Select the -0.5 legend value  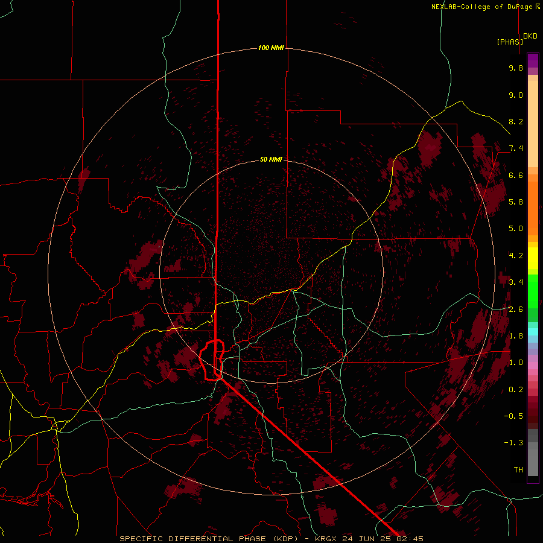pos(513,416)
